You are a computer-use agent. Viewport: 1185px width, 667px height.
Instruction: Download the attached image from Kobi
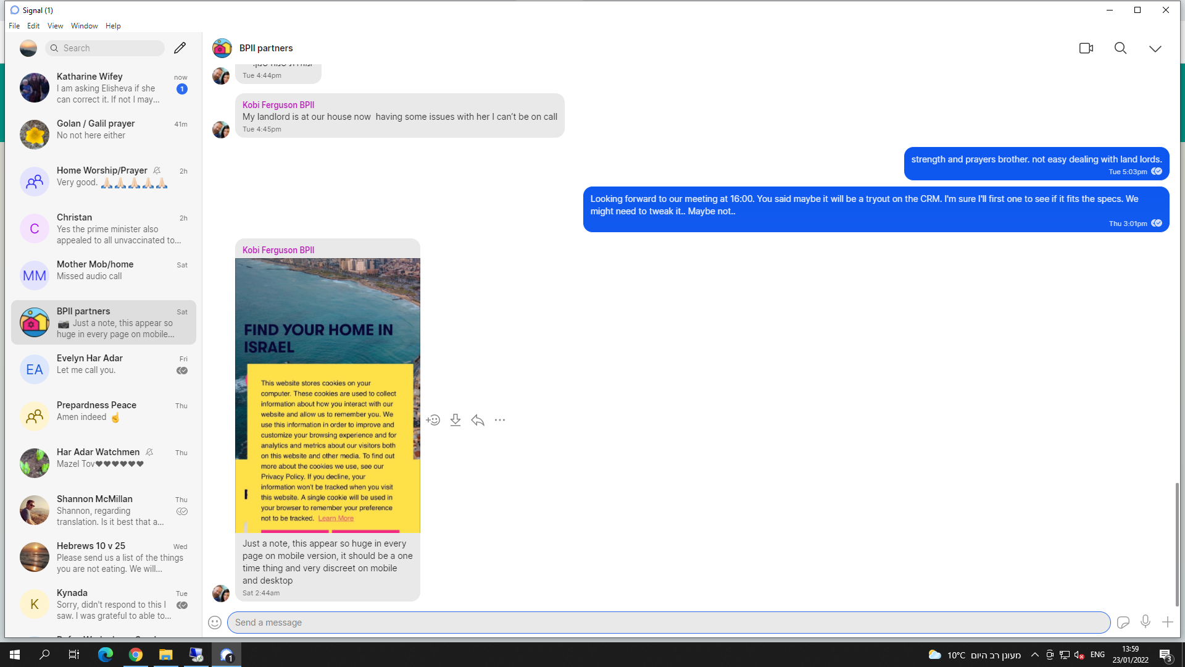point(455,420)
